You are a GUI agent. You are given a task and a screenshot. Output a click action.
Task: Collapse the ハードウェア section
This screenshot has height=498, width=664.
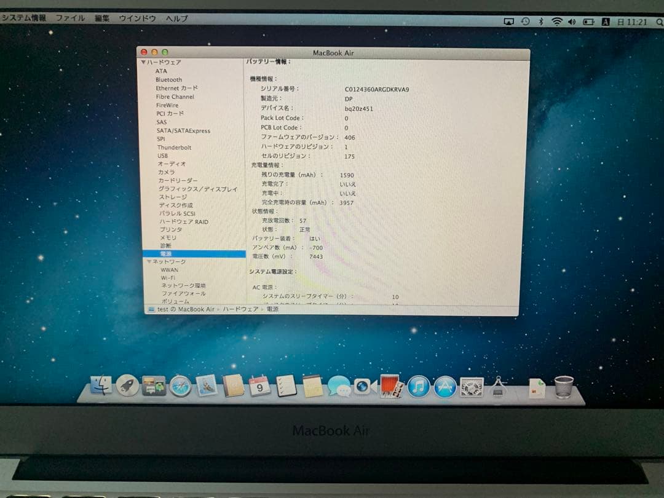tap(143, 62)
